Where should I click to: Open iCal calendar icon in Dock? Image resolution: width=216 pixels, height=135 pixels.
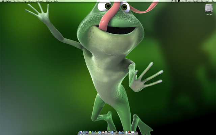[103, 132]
